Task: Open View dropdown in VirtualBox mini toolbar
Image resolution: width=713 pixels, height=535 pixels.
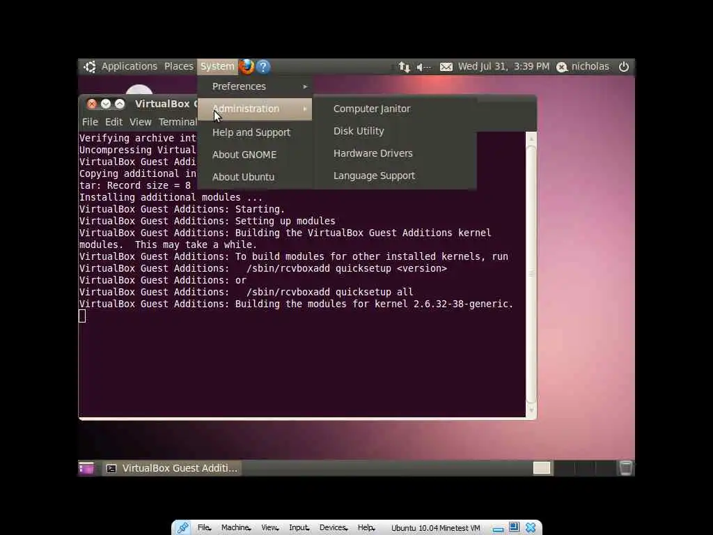Action: click(270, 528)
